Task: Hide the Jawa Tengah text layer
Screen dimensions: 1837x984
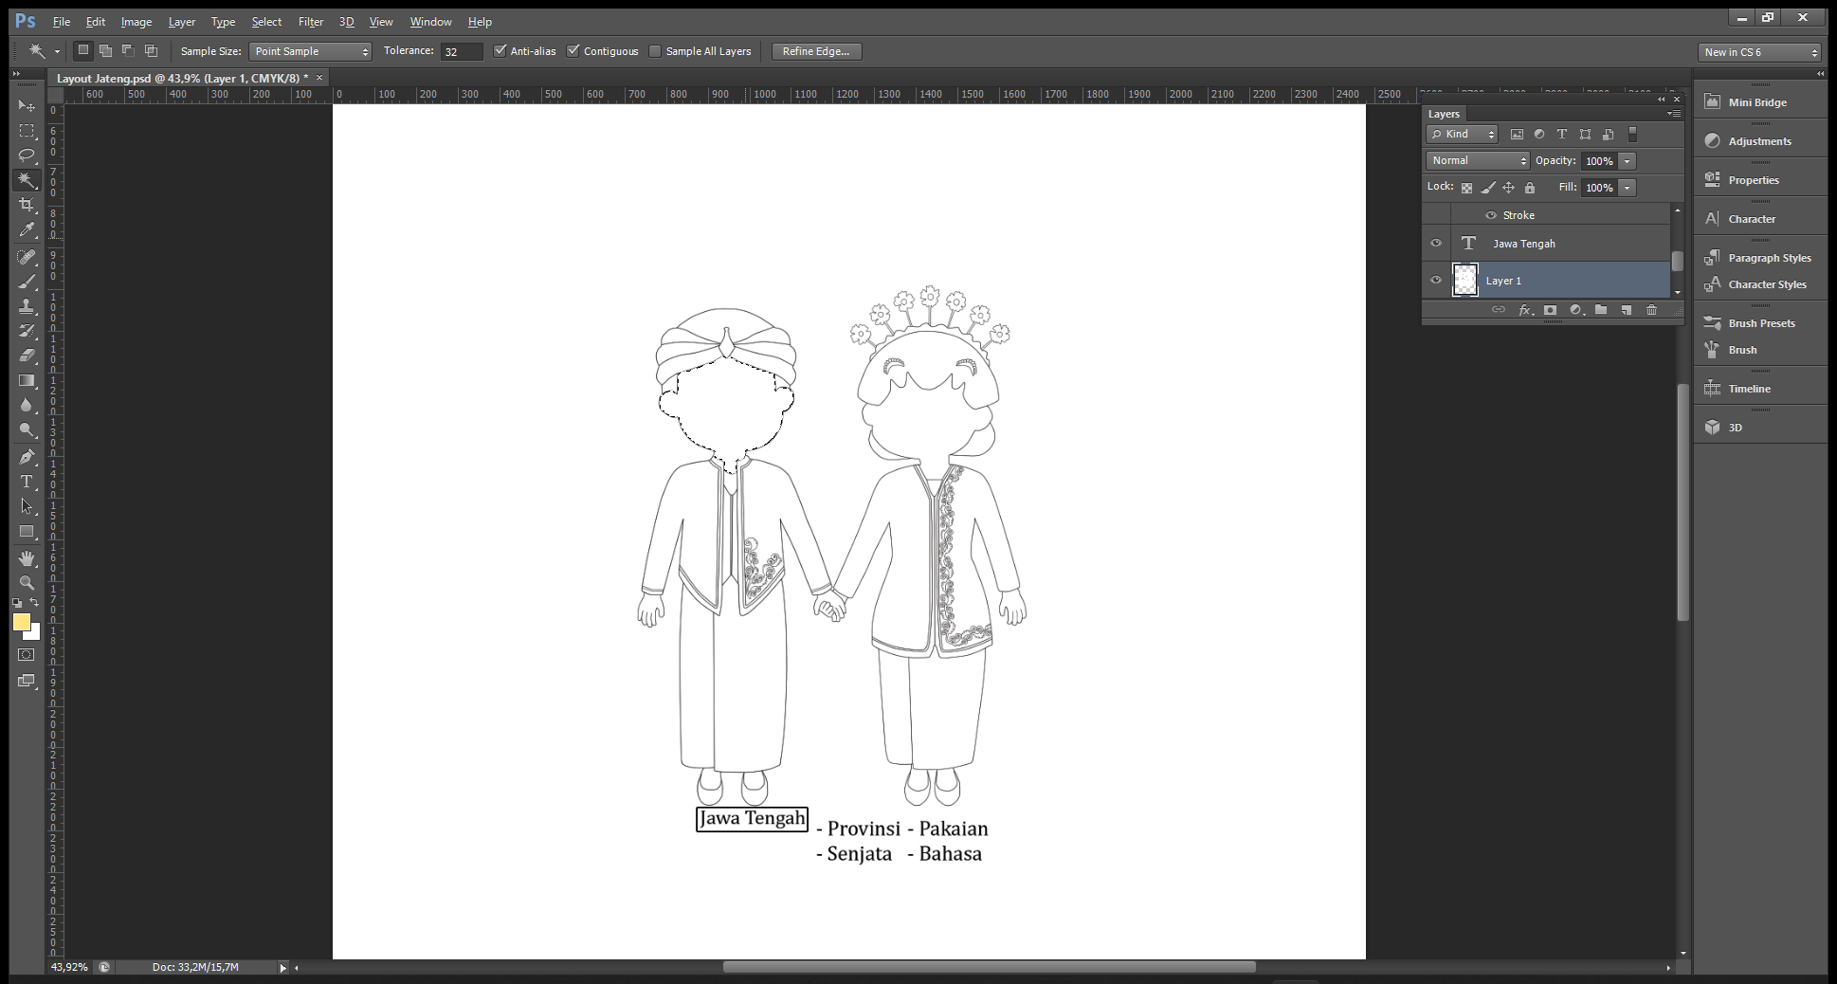Action: coord(1436,244)
